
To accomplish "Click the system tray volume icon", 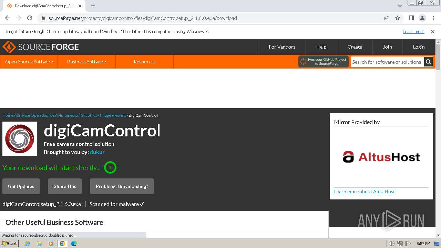I will pos(392,244).
